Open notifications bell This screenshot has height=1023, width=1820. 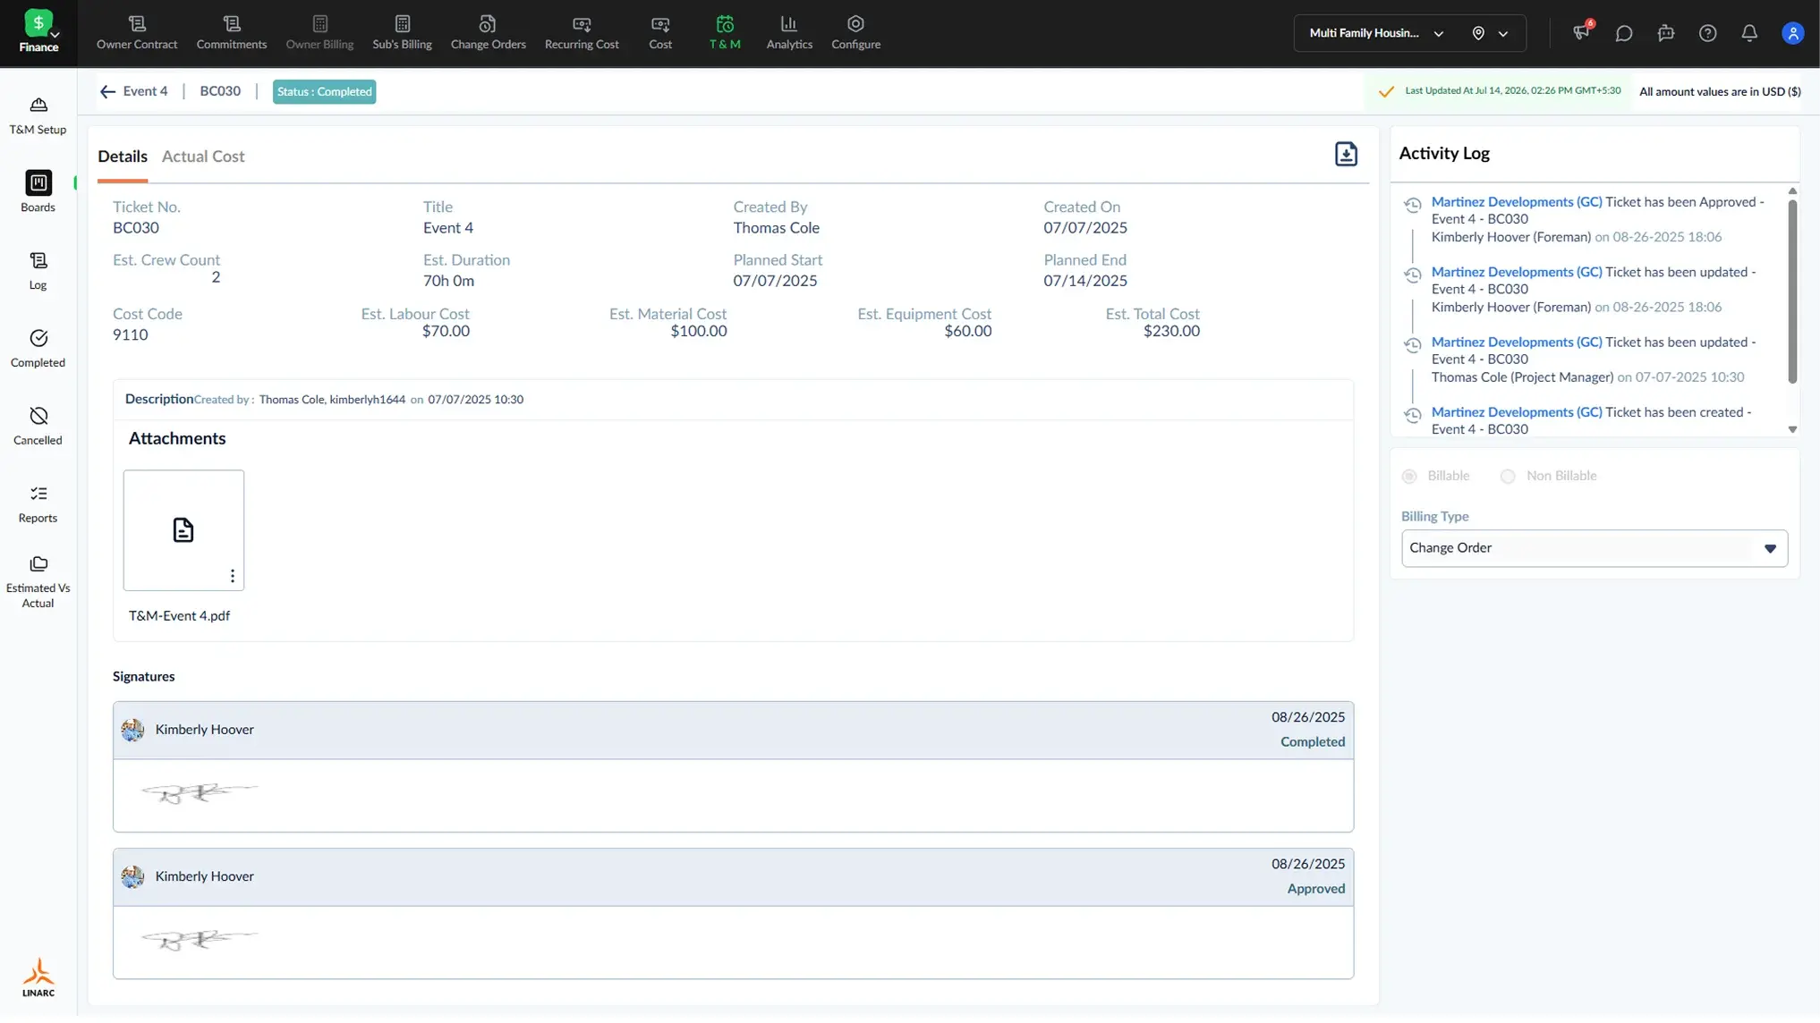[1748, 33]
